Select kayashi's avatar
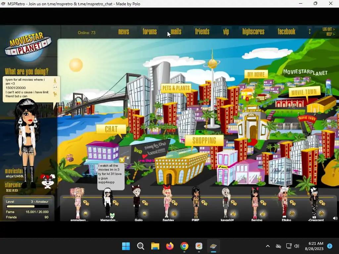The height and width of the screenshot is (254, 339). point(226,203)
